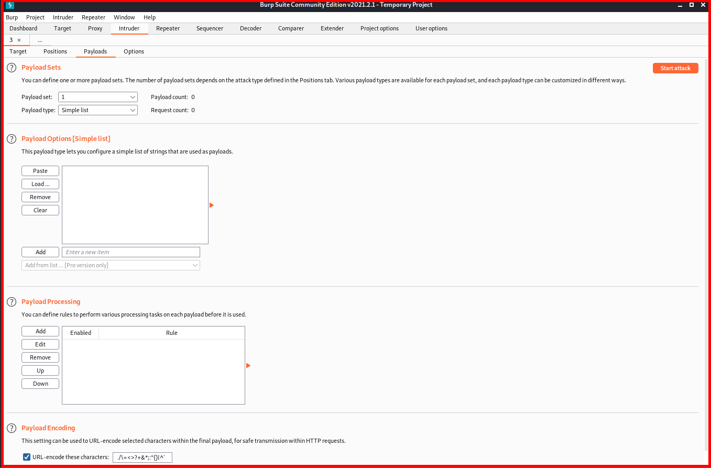Switch to the Decoder tab

coord(250,28)
